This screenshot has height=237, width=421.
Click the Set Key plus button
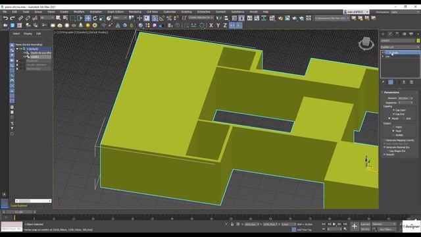tap(355, 226)
